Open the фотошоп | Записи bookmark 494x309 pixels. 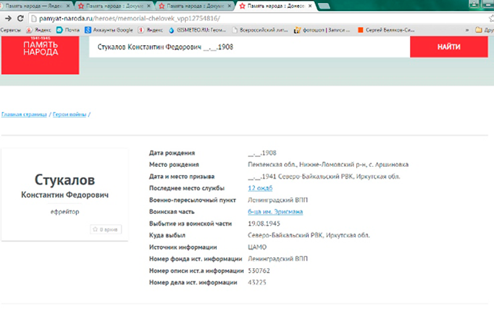point(322,30)
